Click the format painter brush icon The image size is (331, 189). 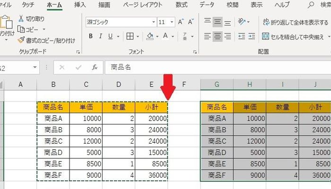point(22,40)
